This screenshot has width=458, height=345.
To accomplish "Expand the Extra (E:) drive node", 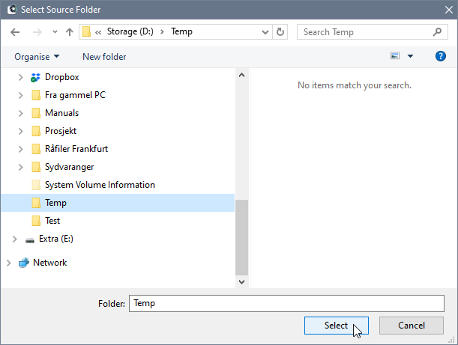I will tap(14, 239).
